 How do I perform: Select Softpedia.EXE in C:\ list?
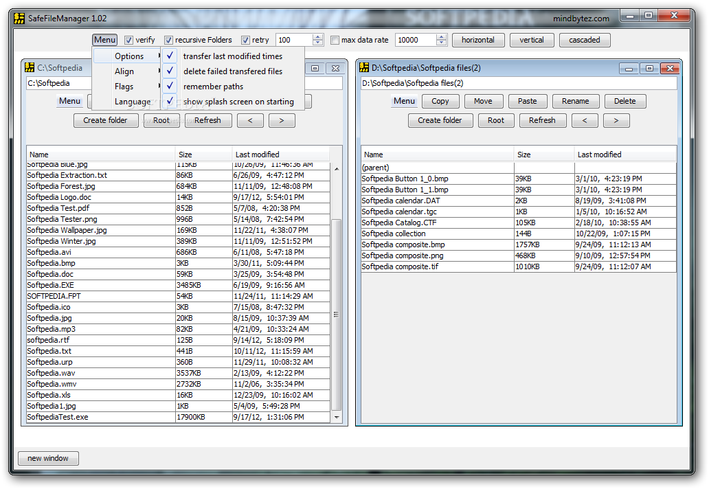[178, 285]
